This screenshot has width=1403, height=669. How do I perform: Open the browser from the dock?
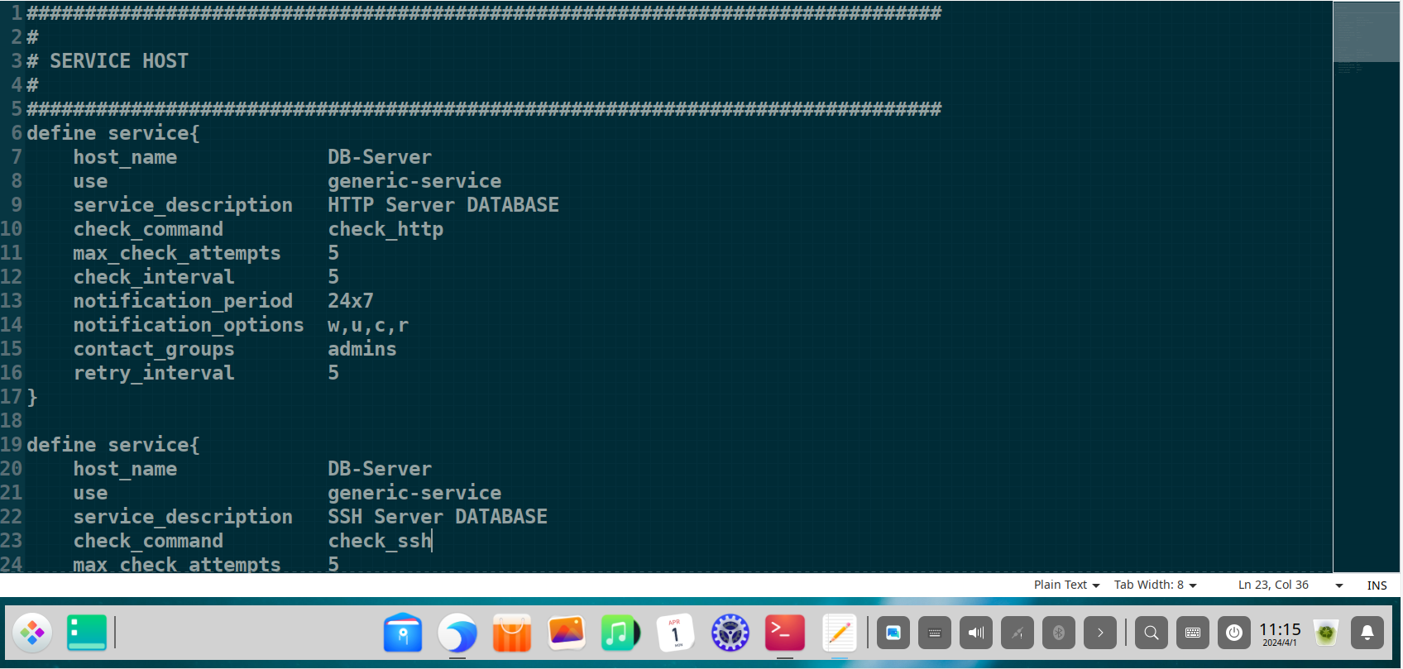pyautogui.click(x=457, y=634)
